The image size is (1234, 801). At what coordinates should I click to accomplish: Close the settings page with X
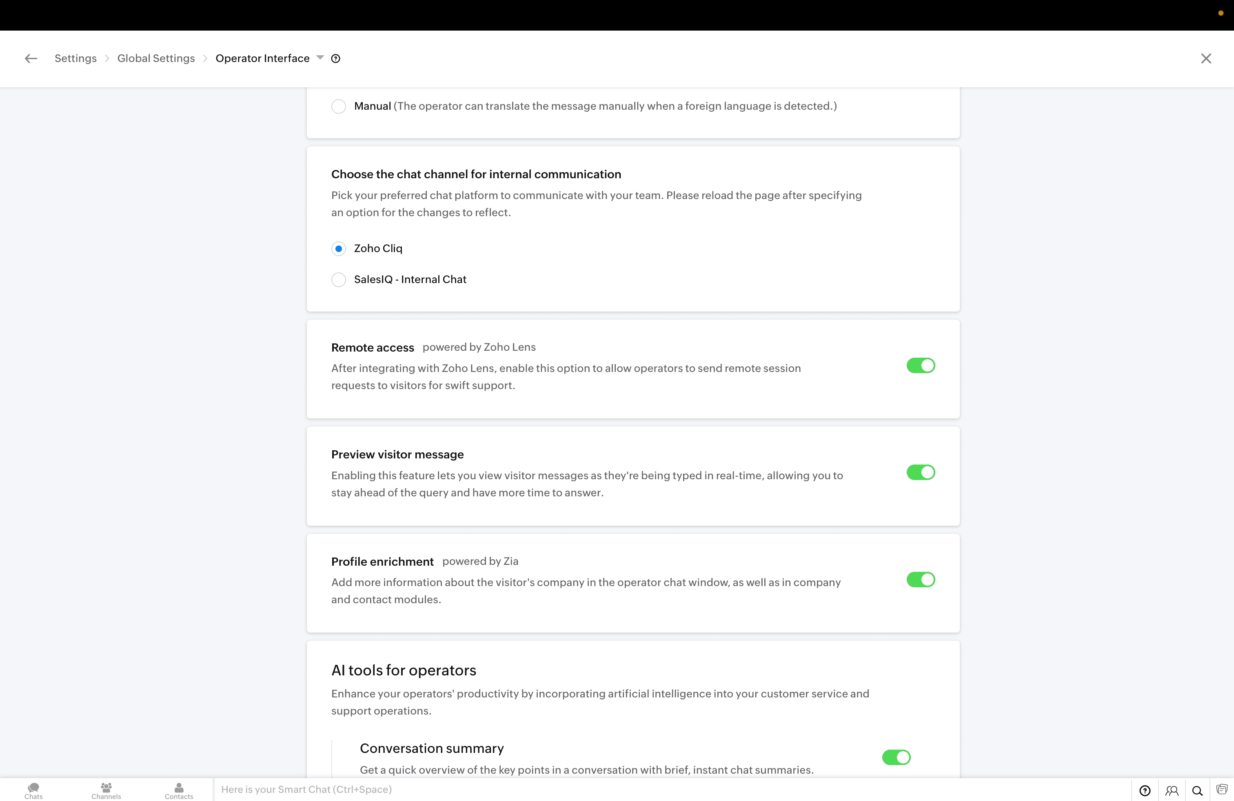[1206, 59]
